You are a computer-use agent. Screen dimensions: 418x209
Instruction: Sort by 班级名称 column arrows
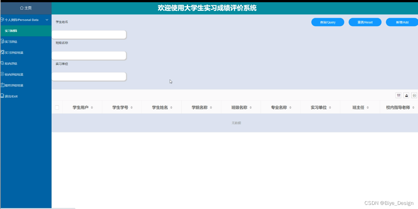pos(250,108)
